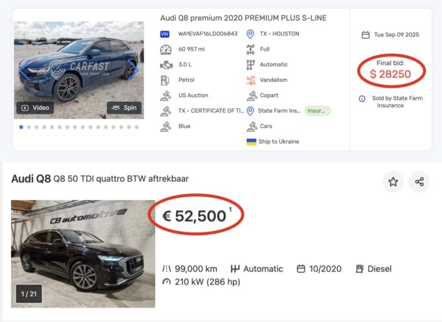Click the blue VIN badge icon
This screenshot has height=322, width=442.
click(165, 34)
